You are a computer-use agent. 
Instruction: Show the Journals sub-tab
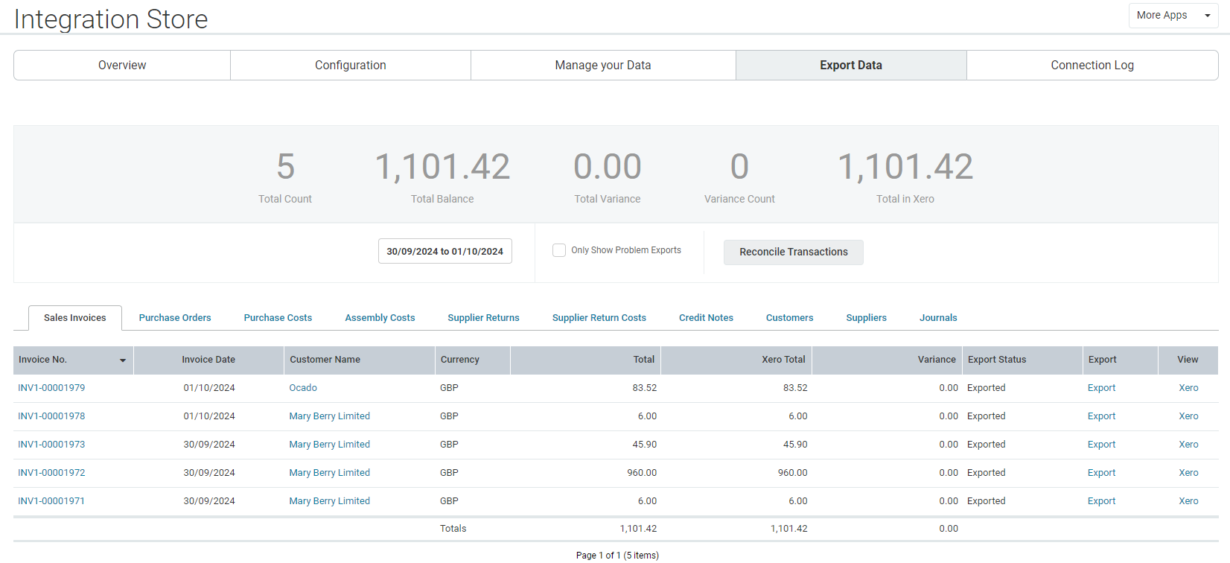[x=937, y=318]
